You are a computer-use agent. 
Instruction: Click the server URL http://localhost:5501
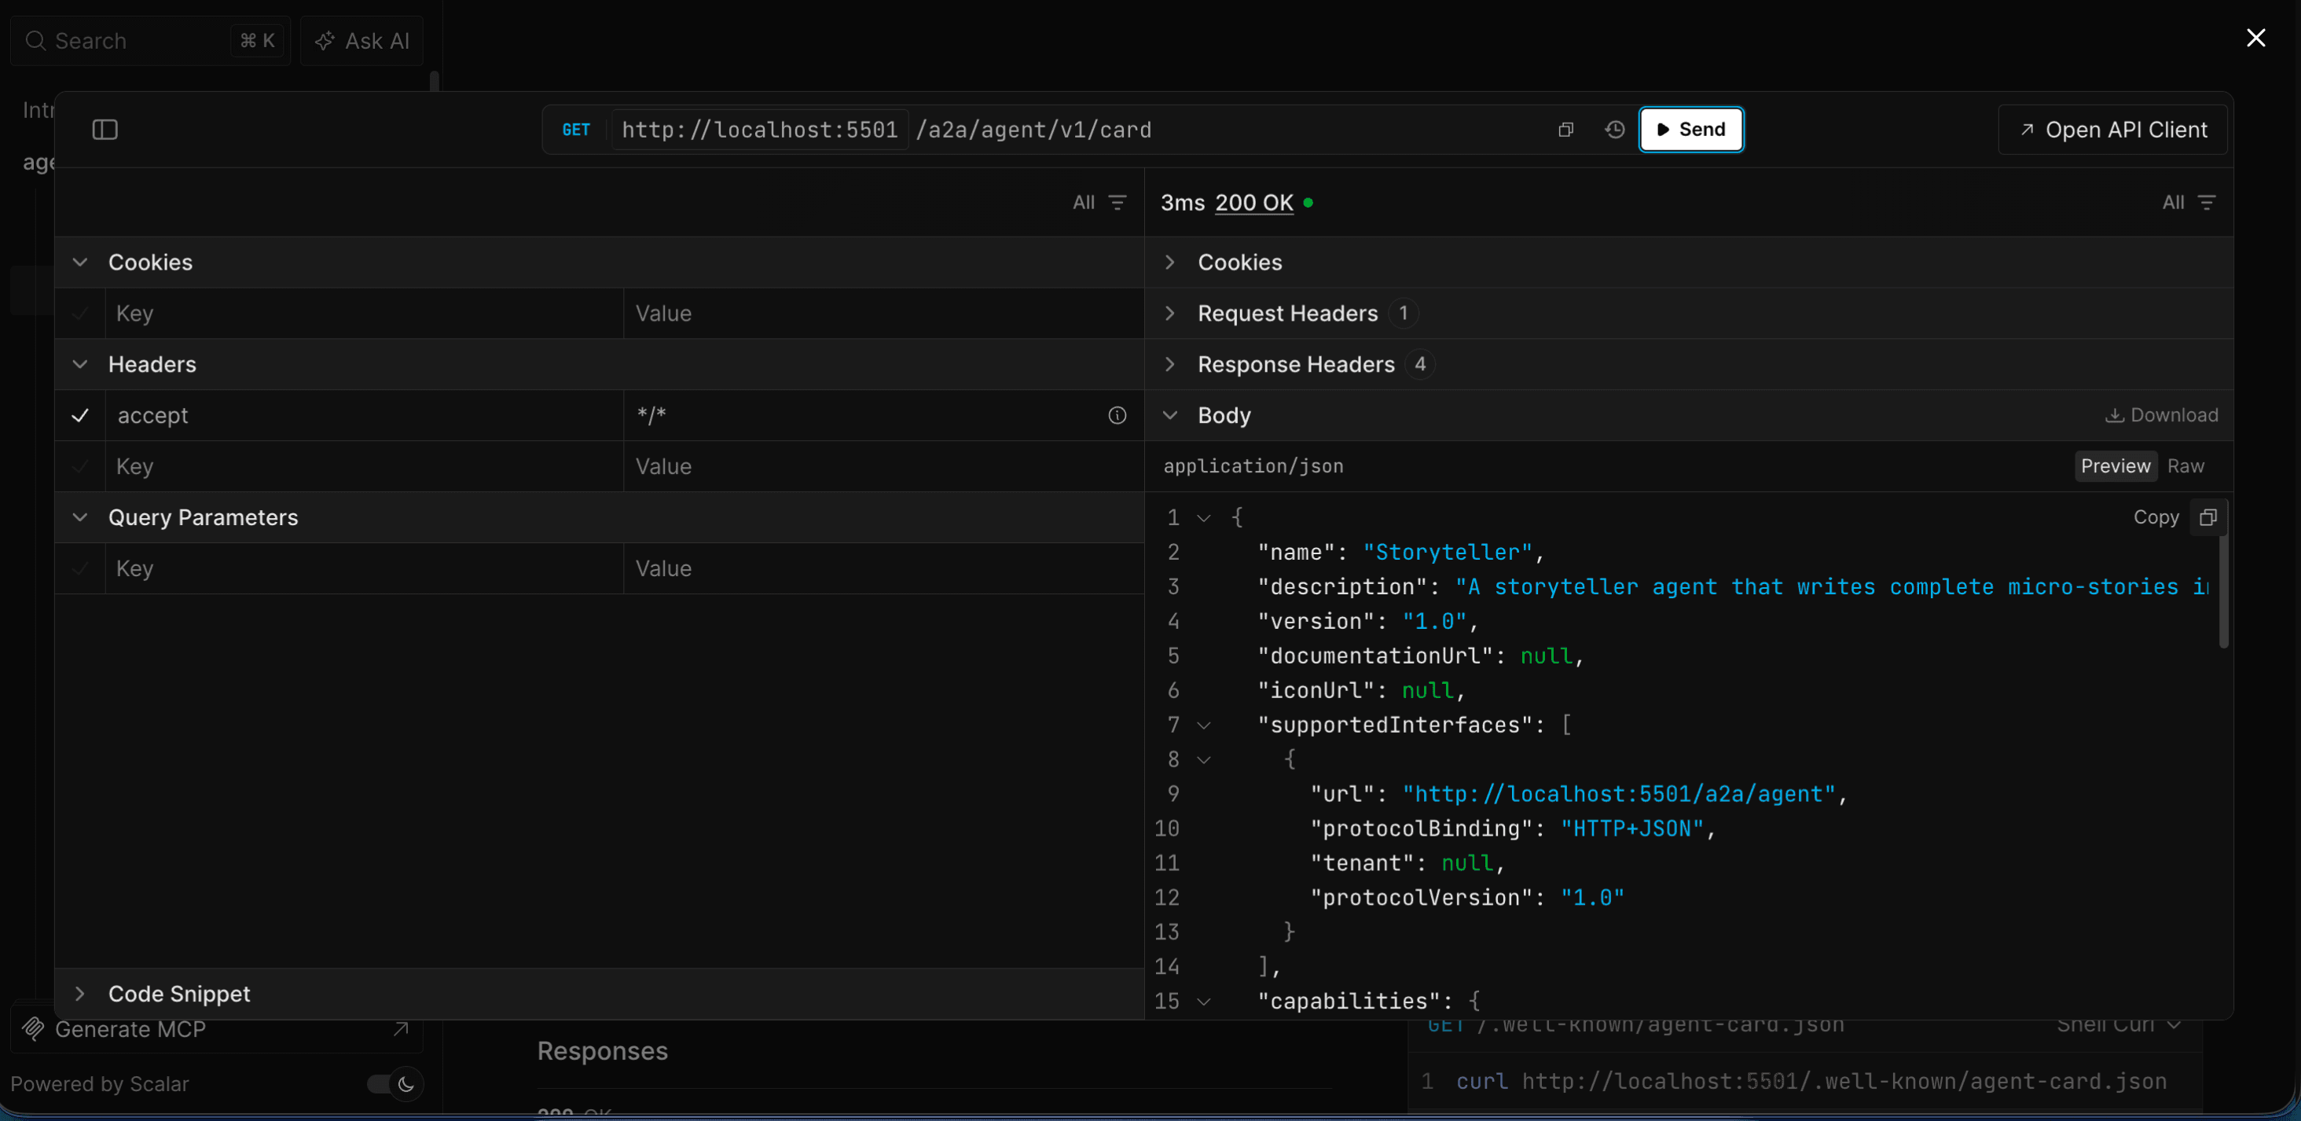pos(760,130)
